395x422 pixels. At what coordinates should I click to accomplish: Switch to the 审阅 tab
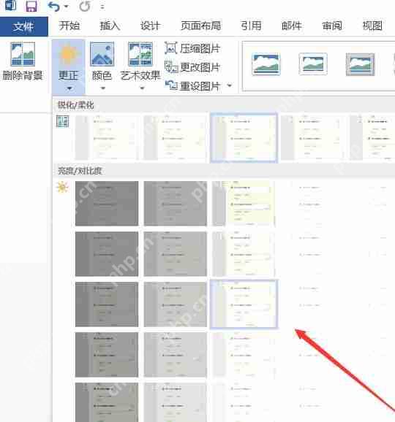coord(332,26)
